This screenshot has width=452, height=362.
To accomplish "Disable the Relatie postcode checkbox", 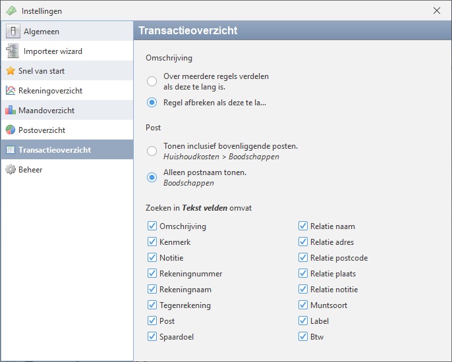I will (303, 258).
